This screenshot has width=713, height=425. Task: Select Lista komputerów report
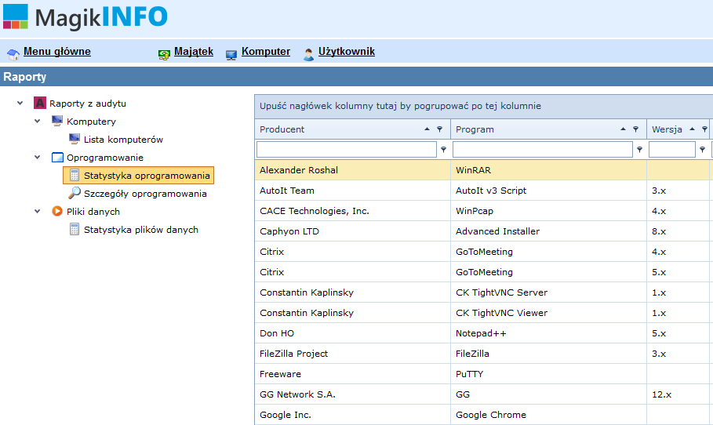[123, 139]
